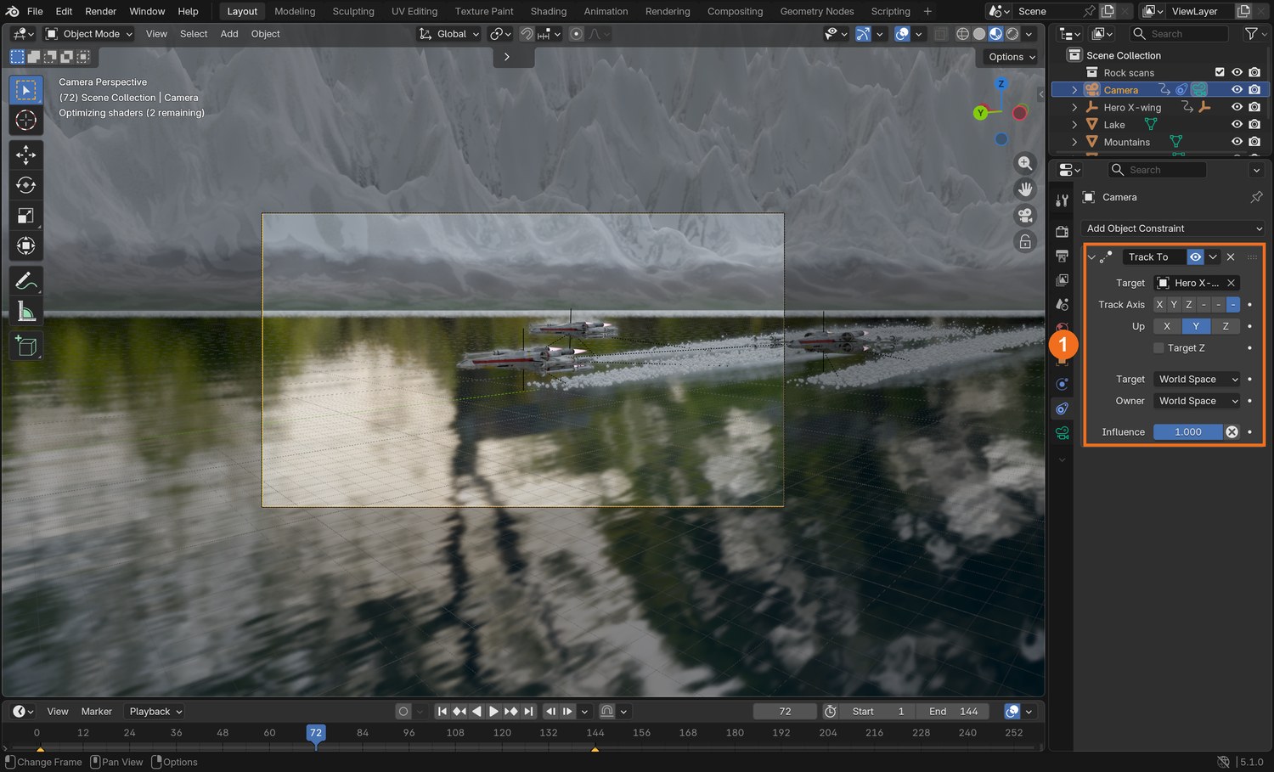Click the Options button in viewport
The height and width of the screenshot is (772, 1274).
tap(1012, 57)
